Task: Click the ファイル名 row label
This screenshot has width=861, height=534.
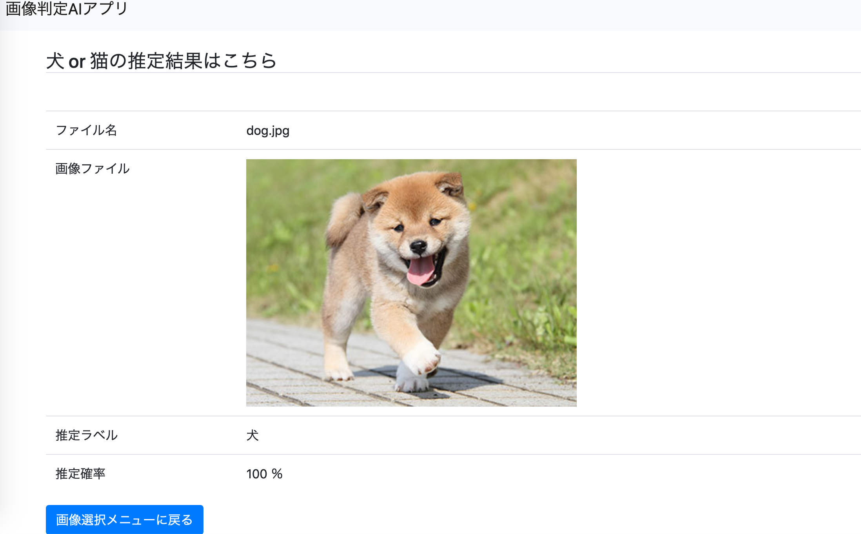Action: 86,130
